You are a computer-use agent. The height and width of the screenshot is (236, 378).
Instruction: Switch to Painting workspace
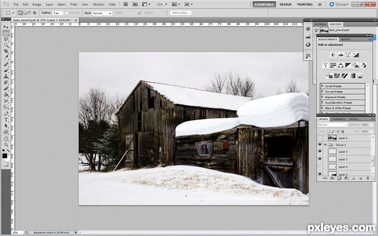tap(305, 4)
